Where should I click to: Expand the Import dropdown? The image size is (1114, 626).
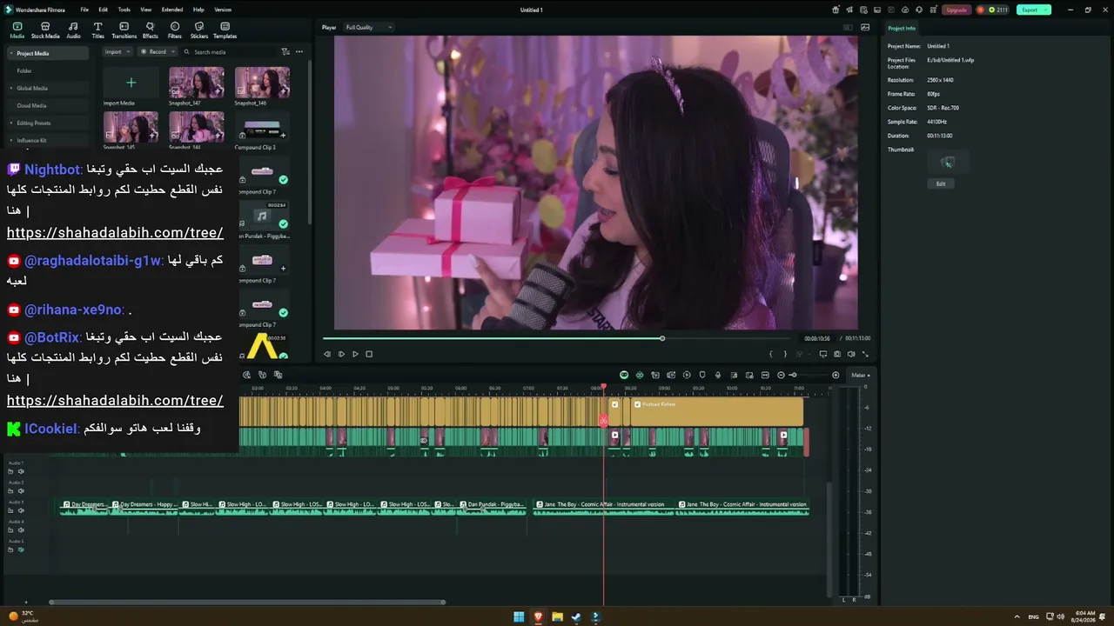tap(117, 52)
